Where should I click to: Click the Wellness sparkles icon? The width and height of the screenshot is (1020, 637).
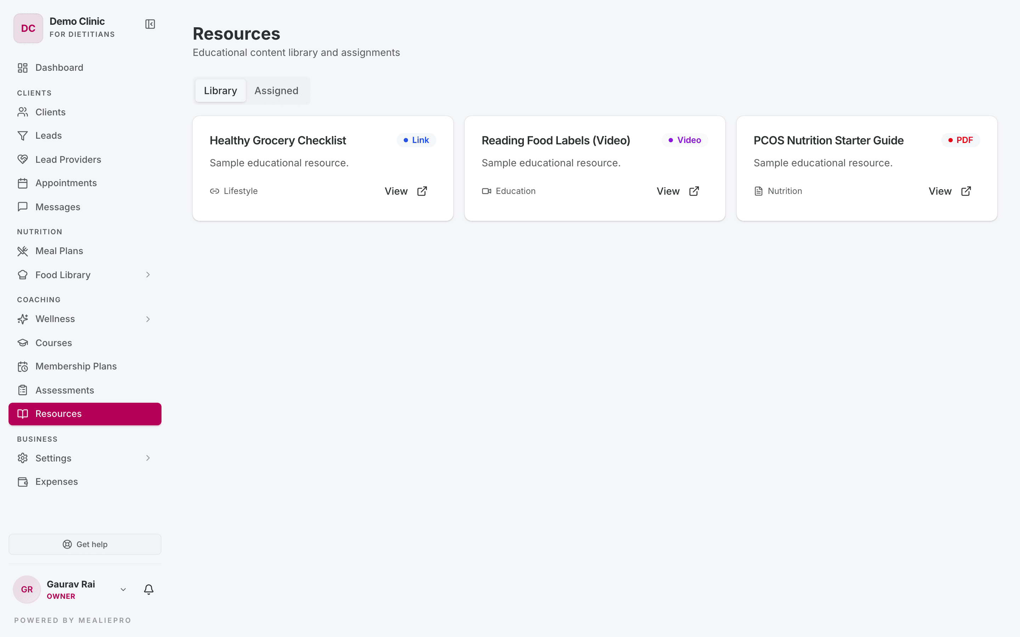pyautogui.click(x=23, y=319)
